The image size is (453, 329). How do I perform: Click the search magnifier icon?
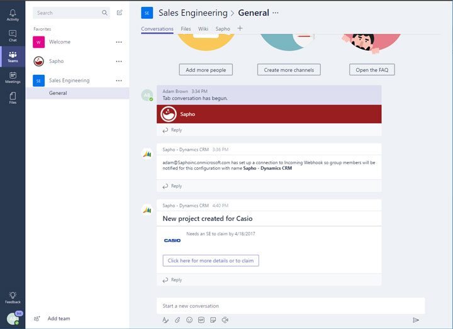(x=104, y=13)
